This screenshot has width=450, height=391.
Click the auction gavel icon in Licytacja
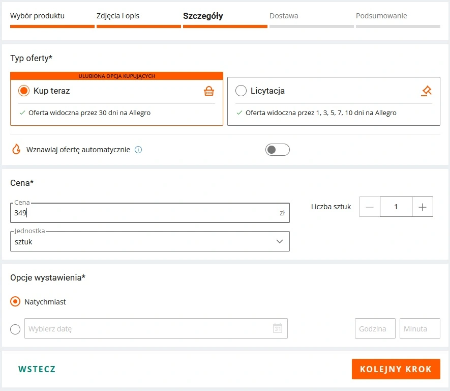(x=426, y=91)
